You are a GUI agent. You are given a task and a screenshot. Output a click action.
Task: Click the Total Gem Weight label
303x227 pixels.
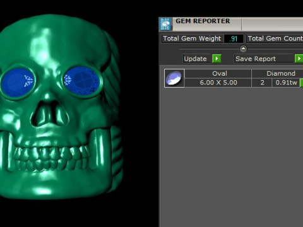pyautogui.click(x=192, y=38)
